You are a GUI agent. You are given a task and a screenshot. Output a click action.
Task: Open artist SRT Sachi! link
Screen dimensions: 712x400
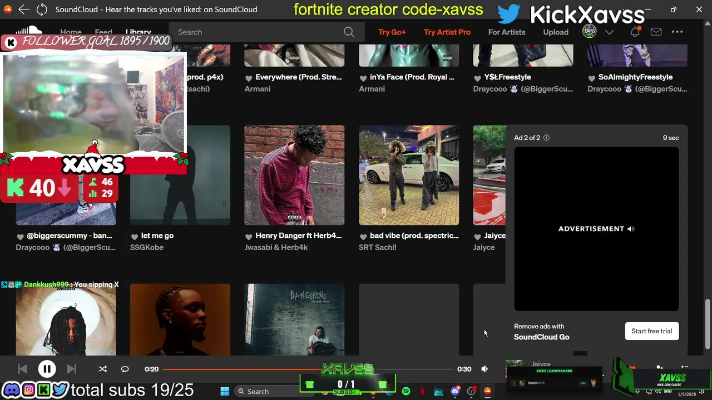pyautogui.click(x=378, y=247)
